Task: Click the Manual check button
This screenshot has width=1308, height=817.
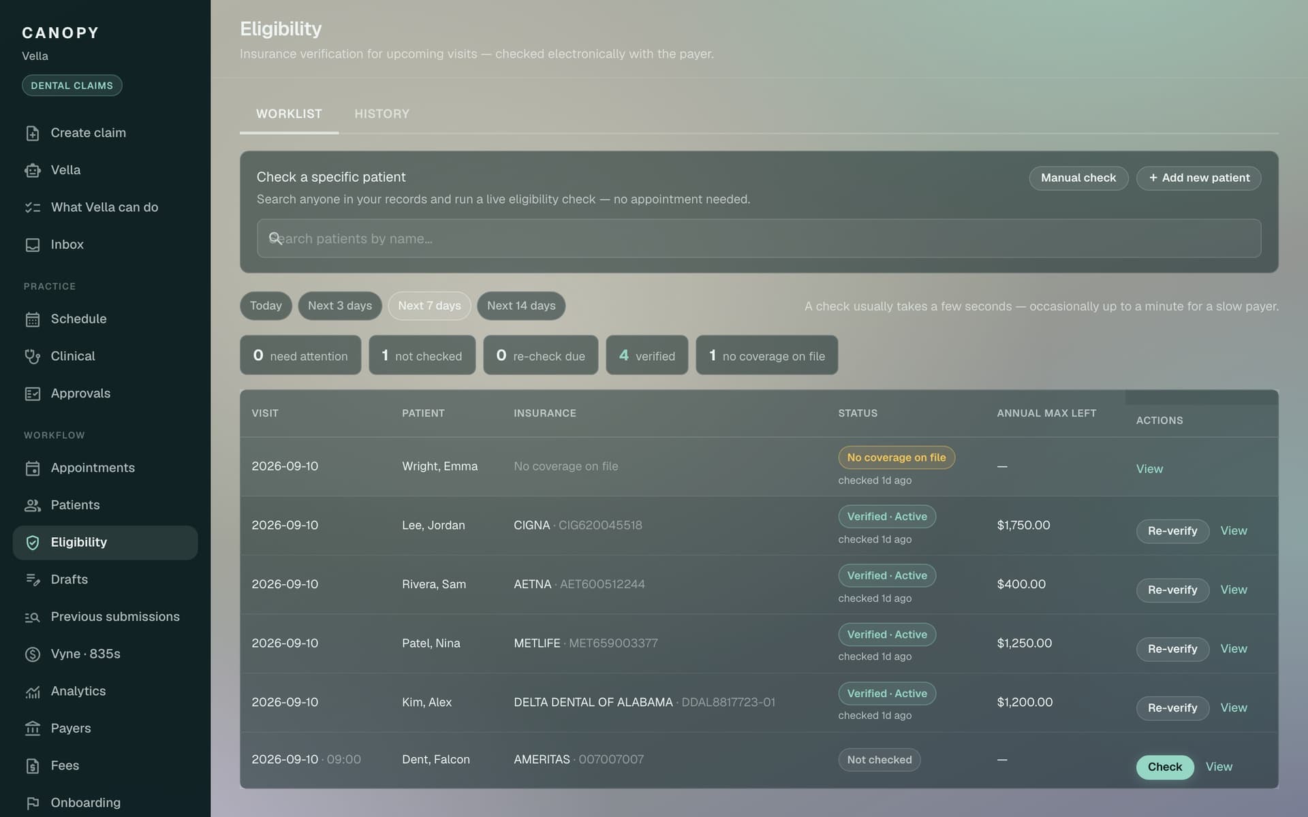Action: (1078, 178)
